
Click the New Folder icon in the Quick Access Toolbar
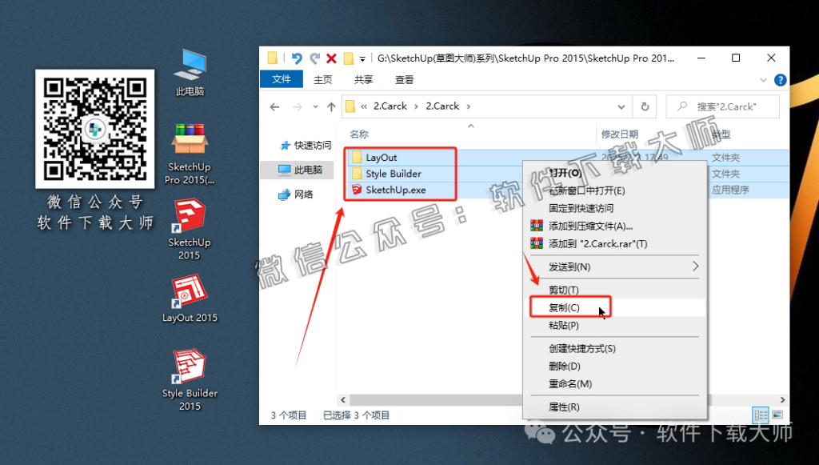click(x=350, y=58)
